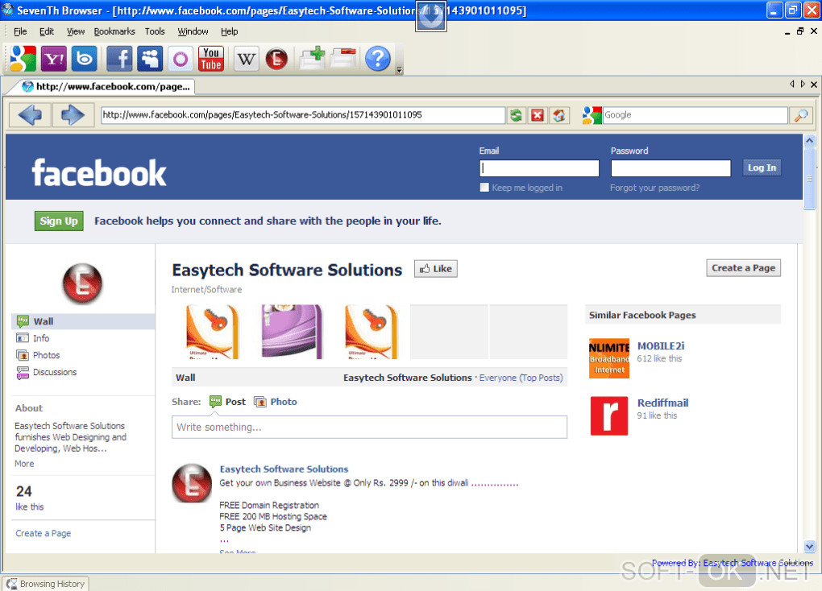
Task: Open Help question mark icon
Action: (x=377, y=58)
